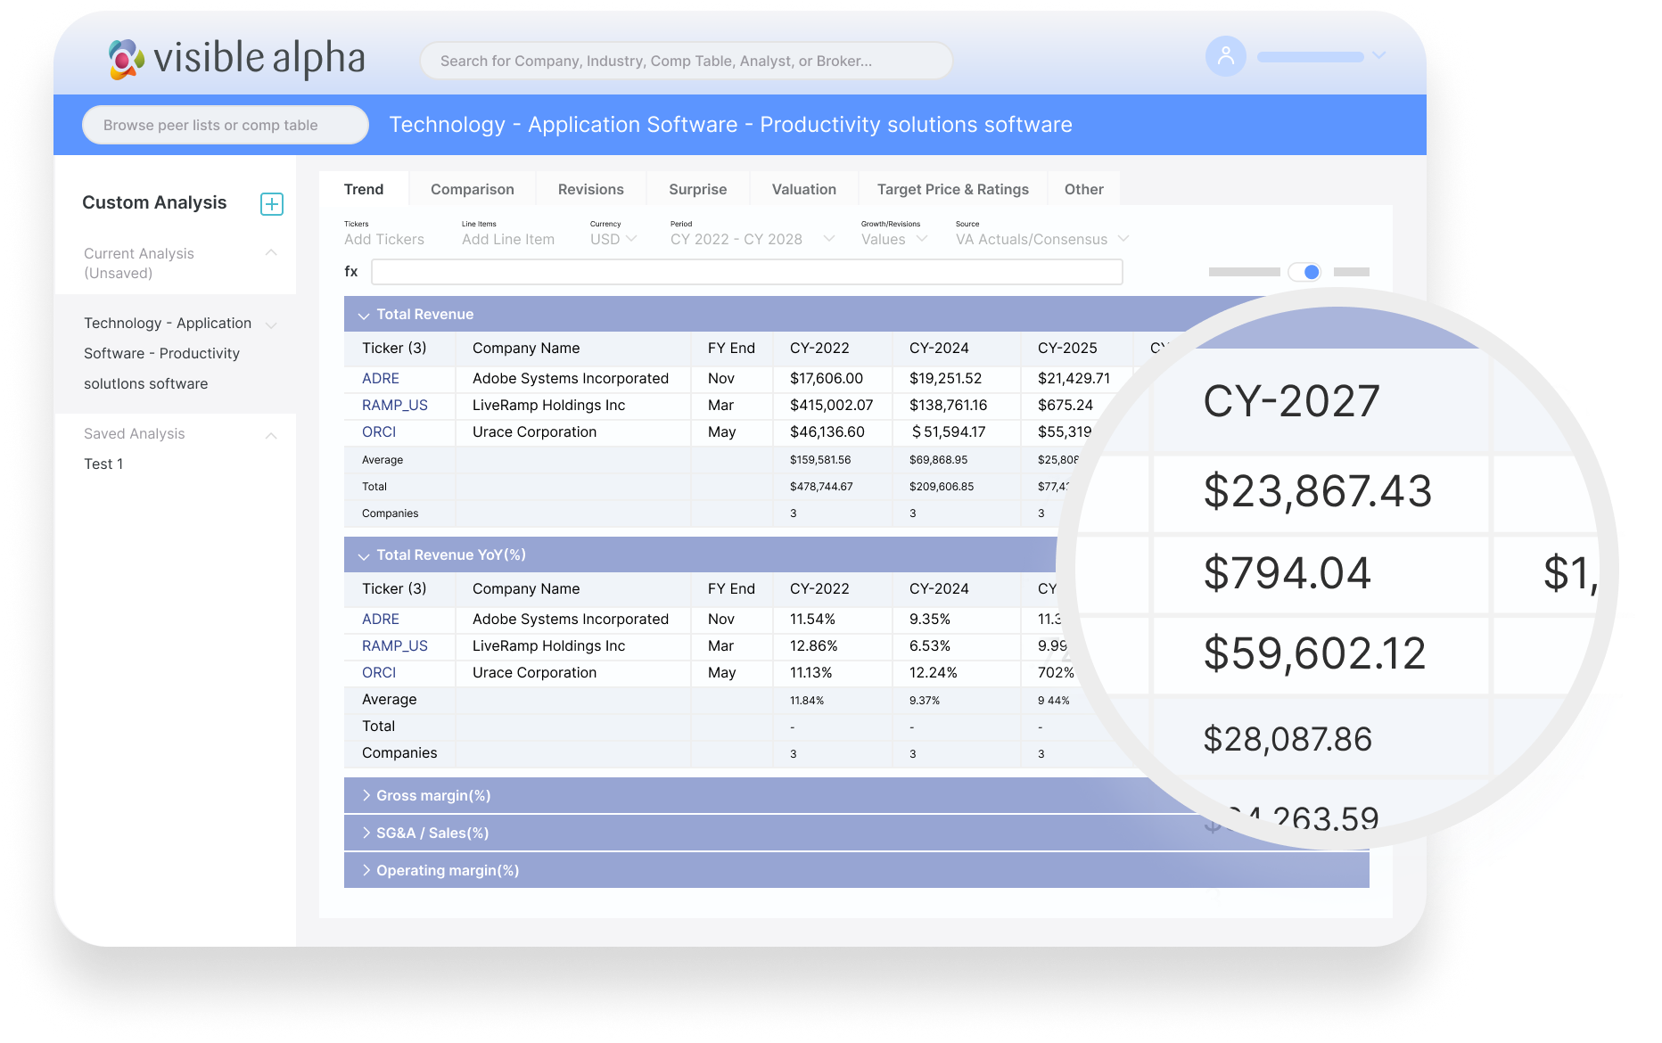Collapse the Total Revenue section
The width and height of the screenshot is (1662, 1043).
364,316
